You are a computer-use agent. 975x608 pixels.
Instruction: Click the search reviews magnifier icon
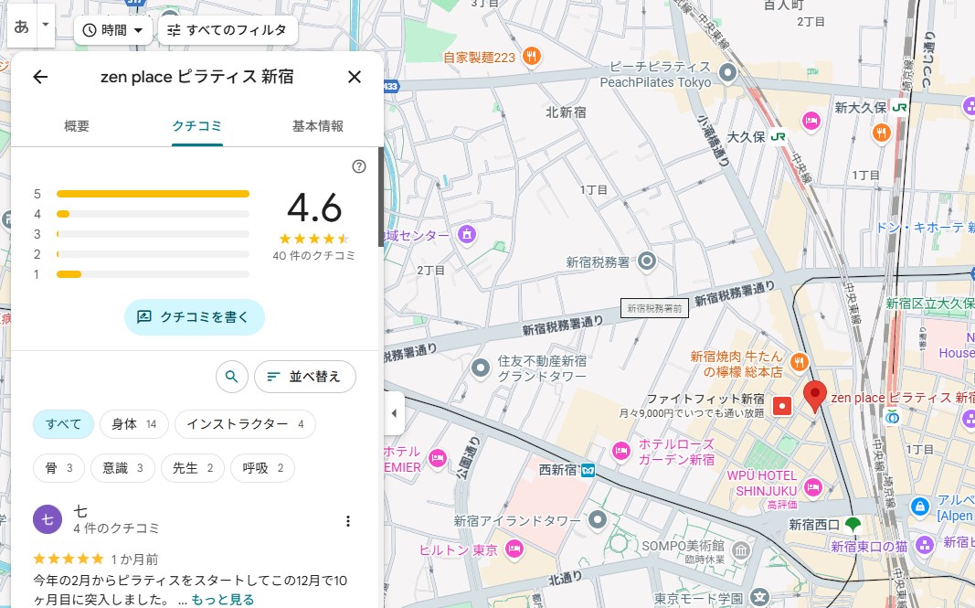[x=232, y=376]
